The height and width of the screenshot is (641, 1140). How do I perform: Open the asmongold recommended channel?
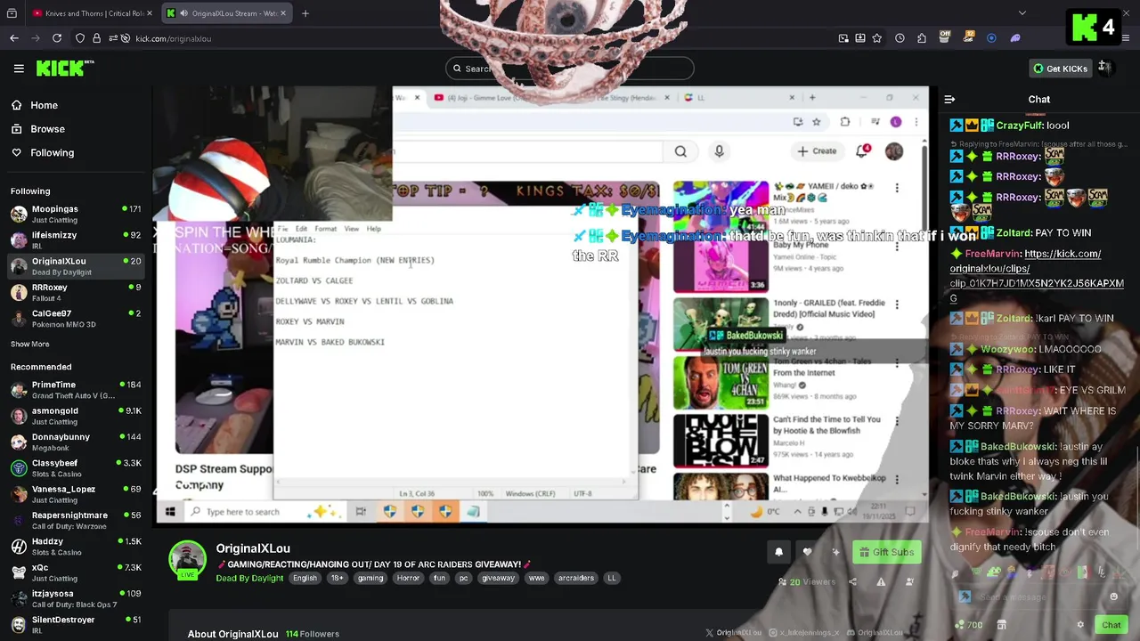(76, 416)
